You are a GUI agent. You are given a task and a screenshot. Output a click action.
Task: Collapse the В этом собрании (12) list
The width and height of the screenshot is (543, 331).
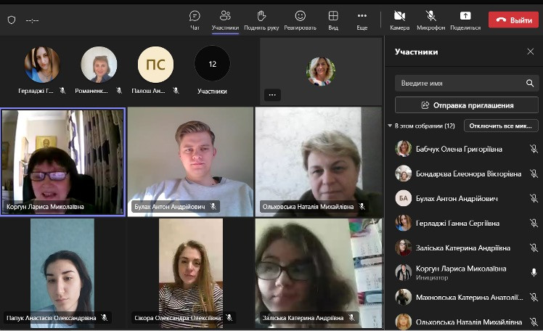coord(390,126)
